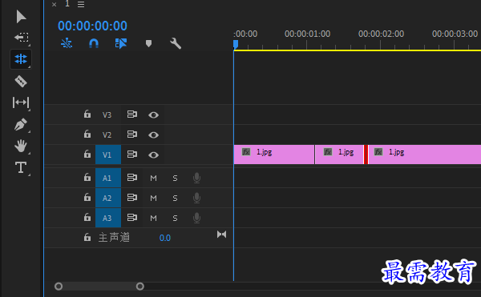The image size is (481, 297).
Task: Toggle V1 track targeting
Action: pos(108,155)
